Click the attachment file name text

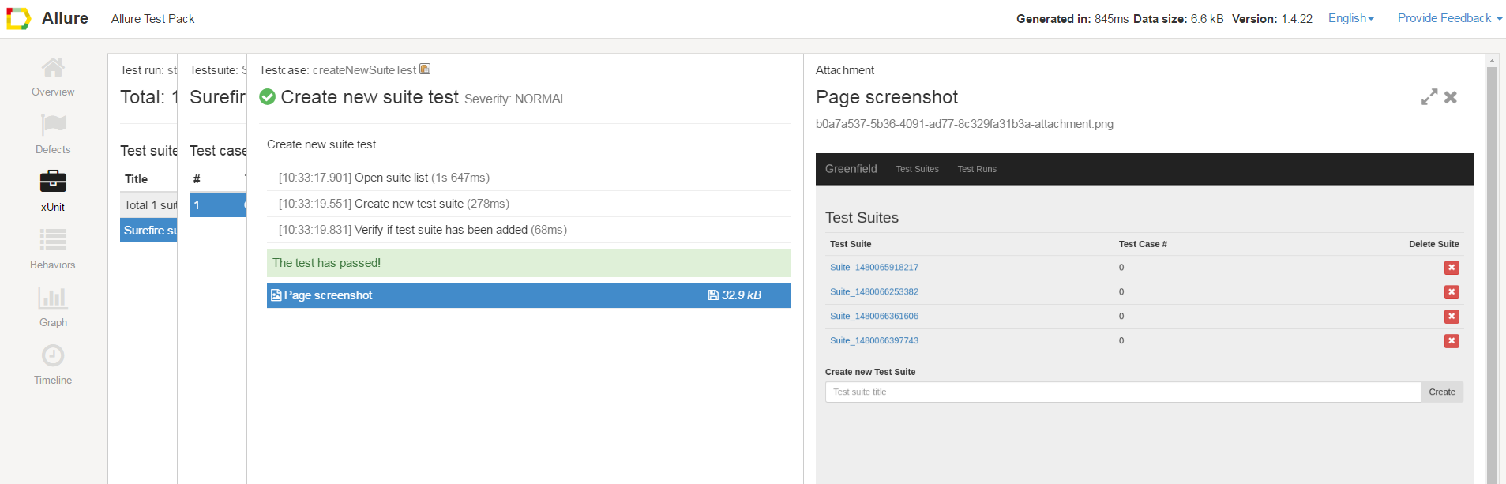tap(964, 124)
